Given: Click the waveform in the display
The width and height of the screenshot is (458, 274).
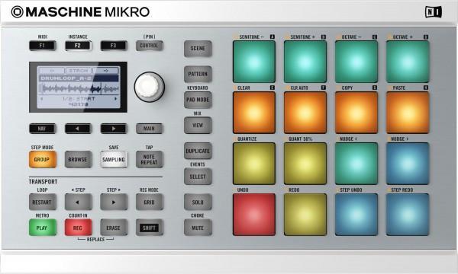Looking at the screenshot, I should coord(79,89).
